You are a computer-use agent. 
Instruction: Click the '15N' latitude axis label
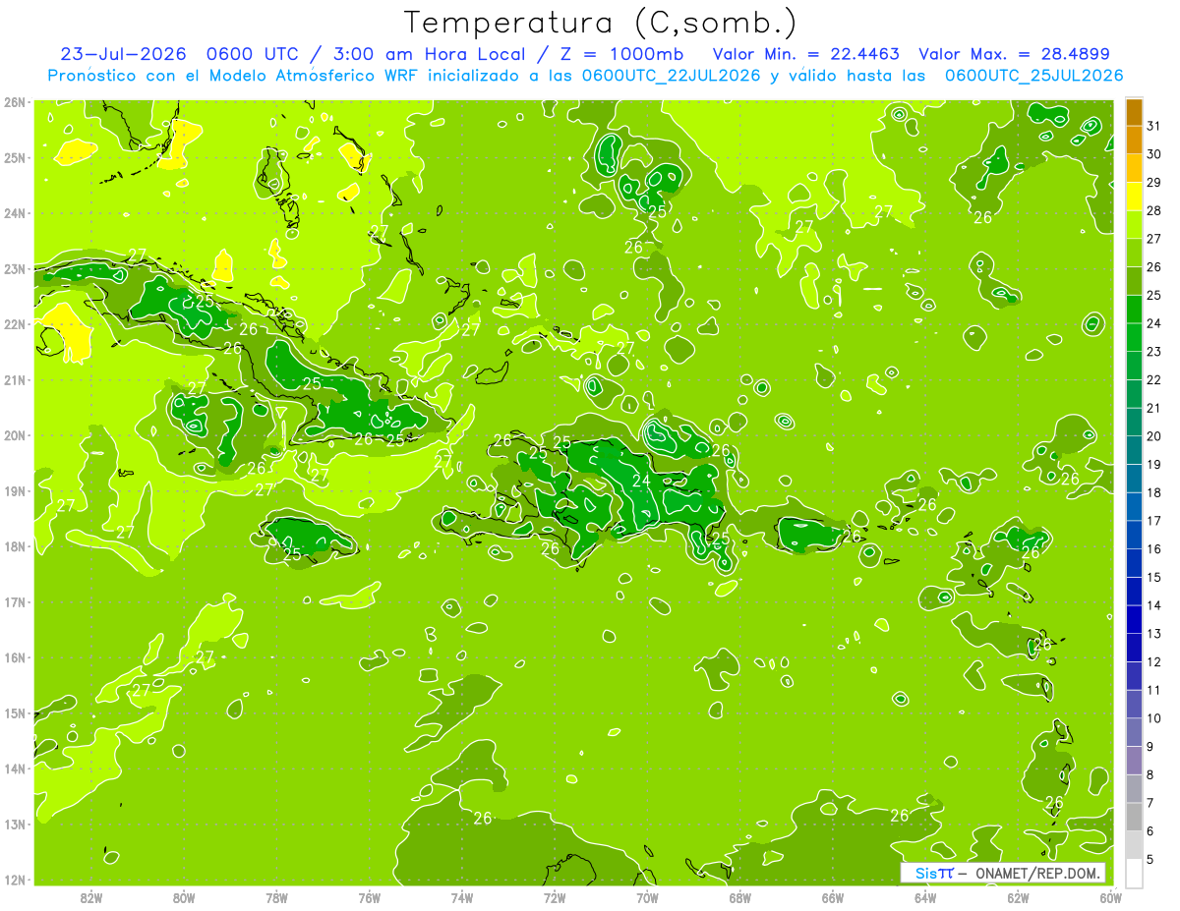click(x=14, y=713)
